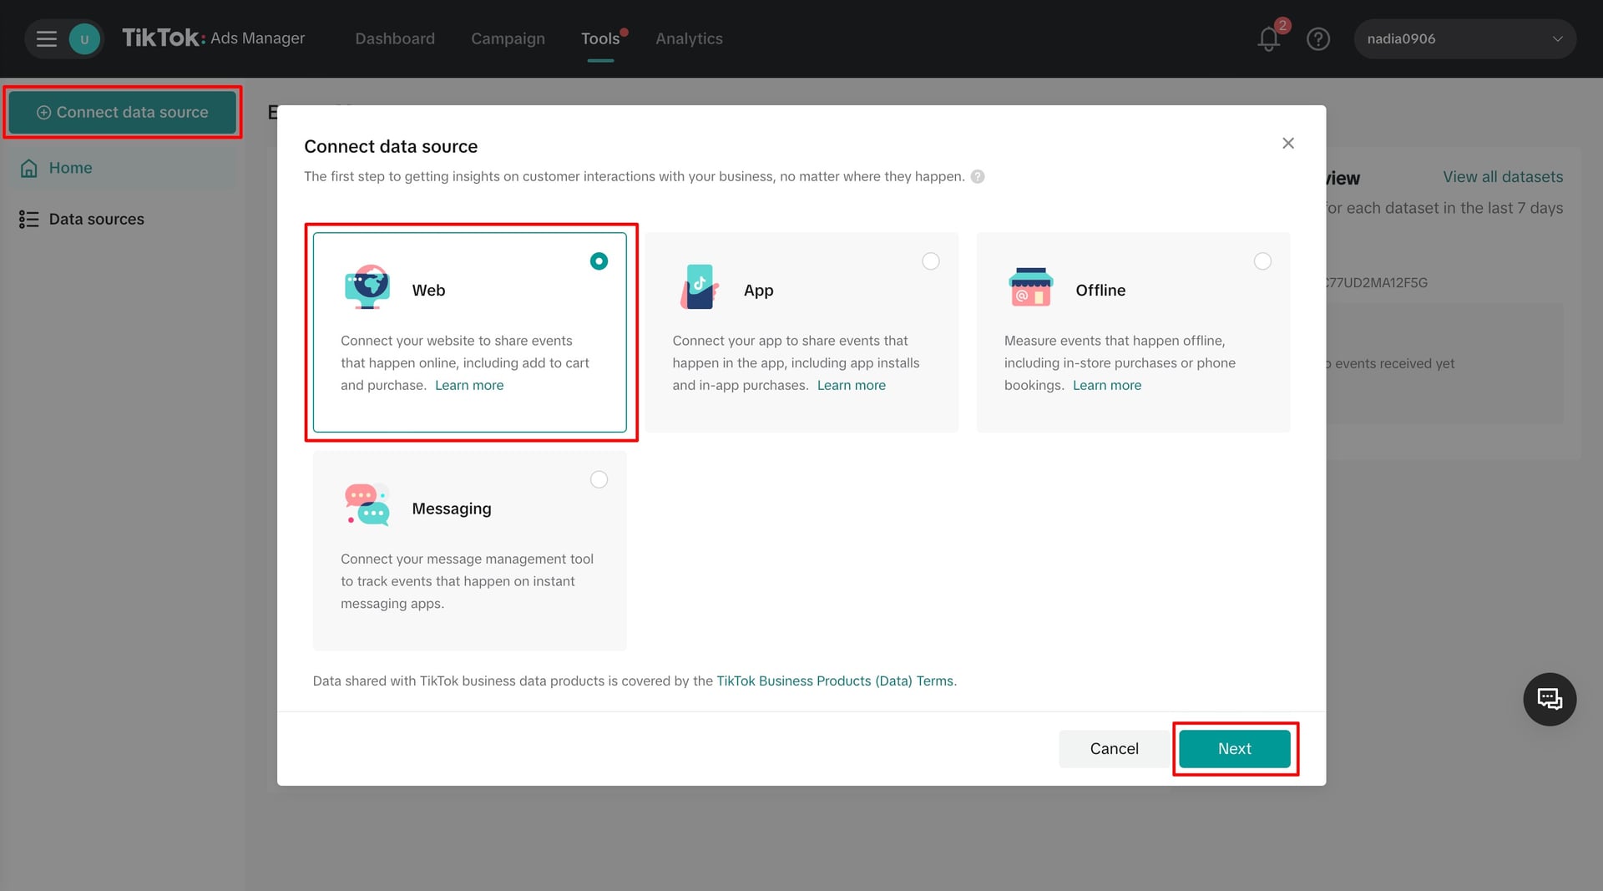Click the App phone illustration icon
Screen dimensions: 1603x891
point(700,287)
